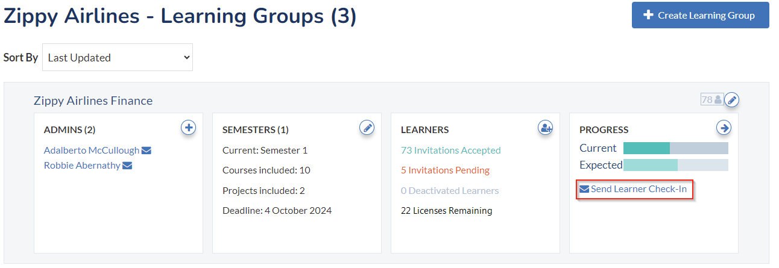Screen dimensions: 779x268
Task: Email Adalberto McCullough via envelope icon
Action: (147, 151)
